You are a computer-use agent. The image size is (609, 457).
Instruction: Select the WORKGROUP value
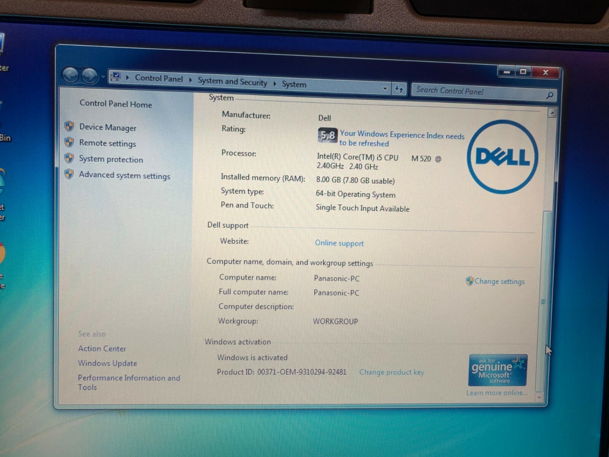point(335,321)
